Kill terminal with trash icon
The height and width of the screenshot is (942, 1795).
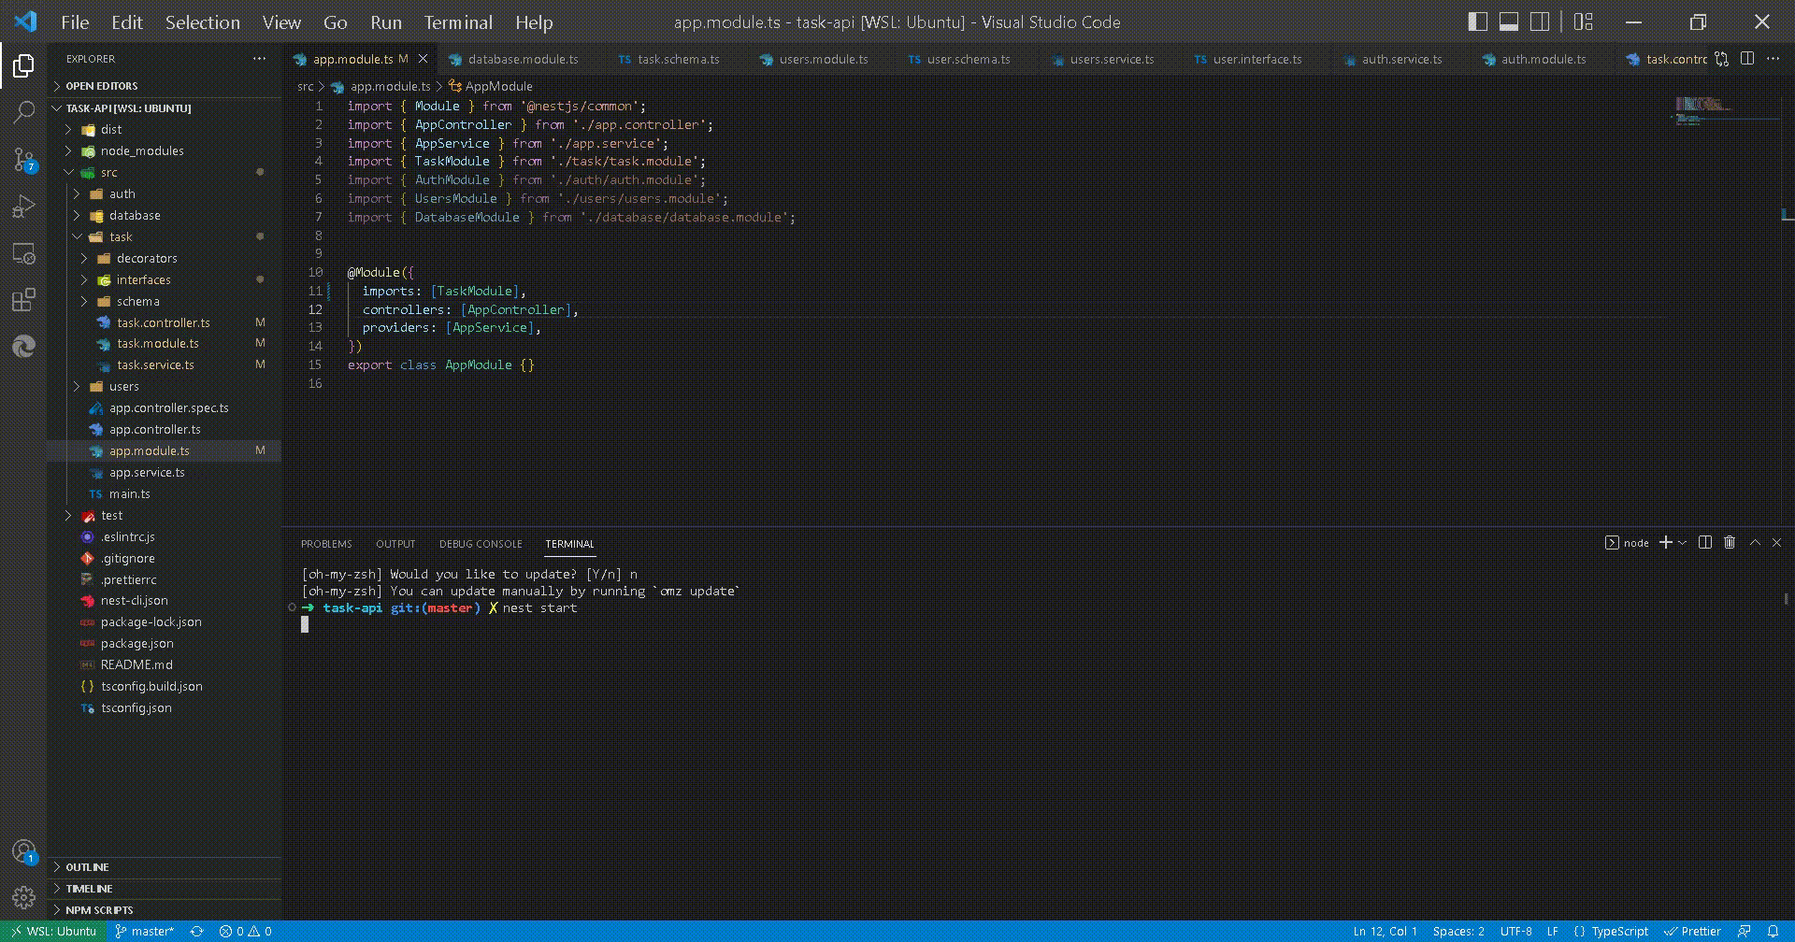1730,543
